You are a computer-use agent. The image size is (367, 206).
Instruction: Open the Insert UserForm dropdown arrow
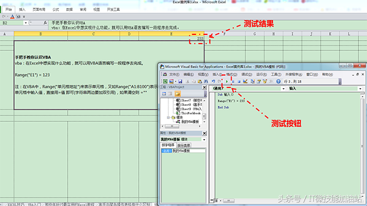175,81
